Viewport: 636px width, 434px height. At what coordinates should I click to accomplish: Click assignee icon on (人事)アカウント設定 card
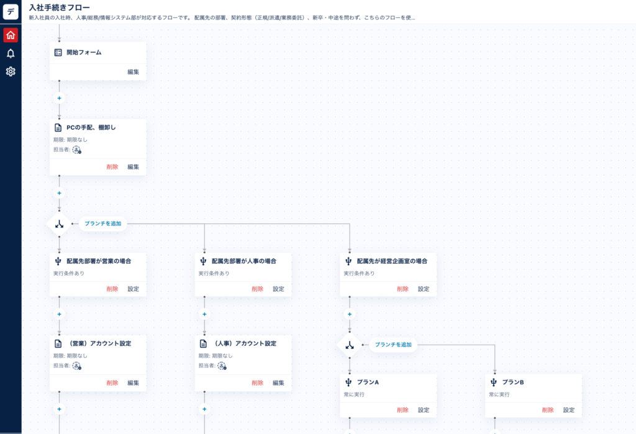tap(222, 366)
